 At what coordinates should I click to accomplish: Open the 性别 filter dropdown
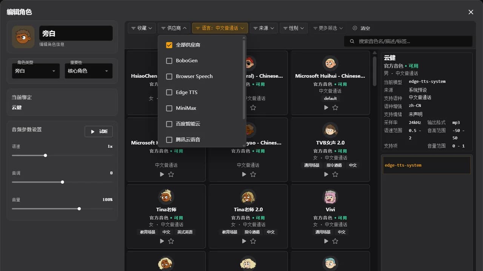pyautogui.click(x=294, y=28)
